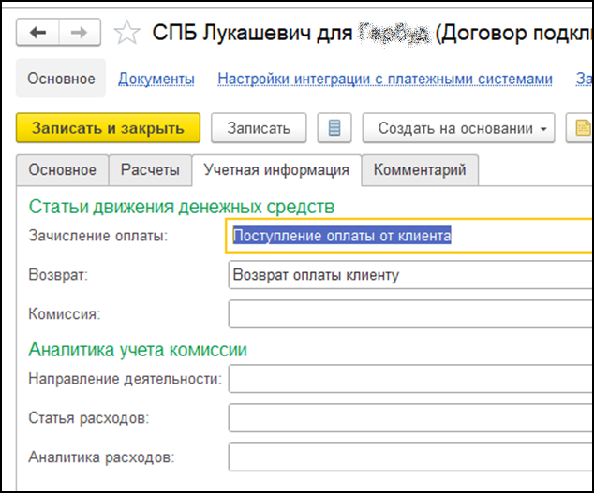
Task: Click Записать и закрыть button
Action: click(x=108, y=128)
